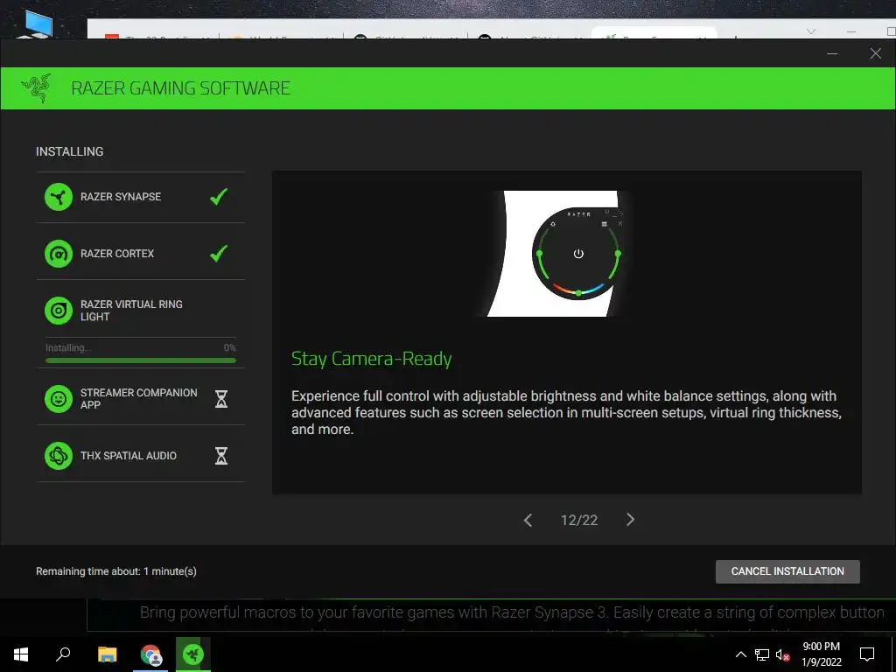Click the RAZER CORTEX label

click(117, 253)
